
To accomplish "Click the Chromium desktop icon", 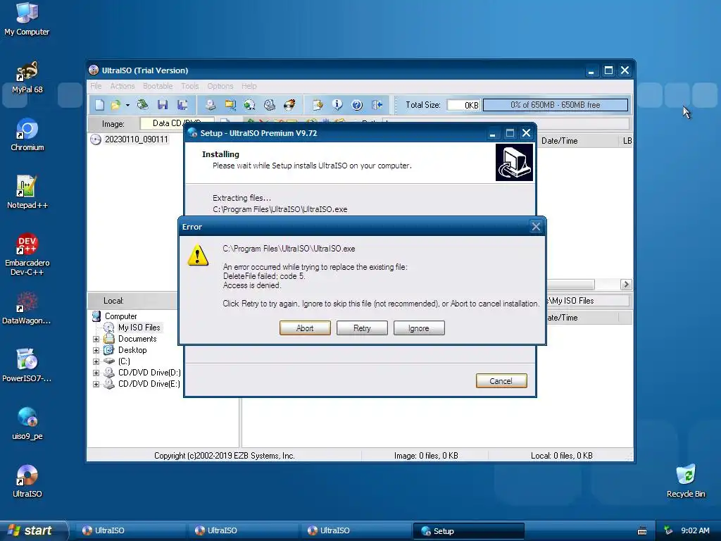I will [27, 135].
